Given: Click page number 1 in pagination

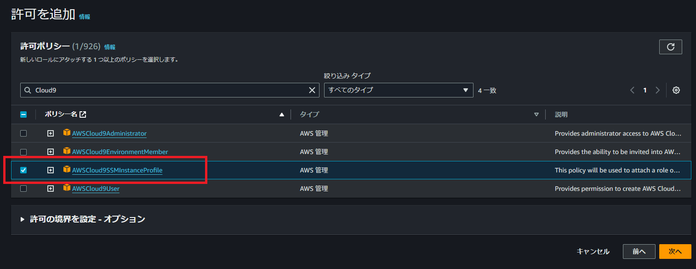Looking at the screenshot, I should tap(645, 90).
